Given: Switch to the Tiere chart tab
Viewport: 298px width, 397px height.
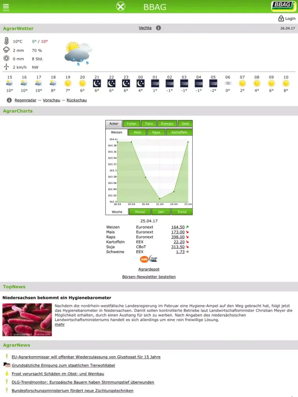Looking at the screenshot, I should [x=149, y=123].
